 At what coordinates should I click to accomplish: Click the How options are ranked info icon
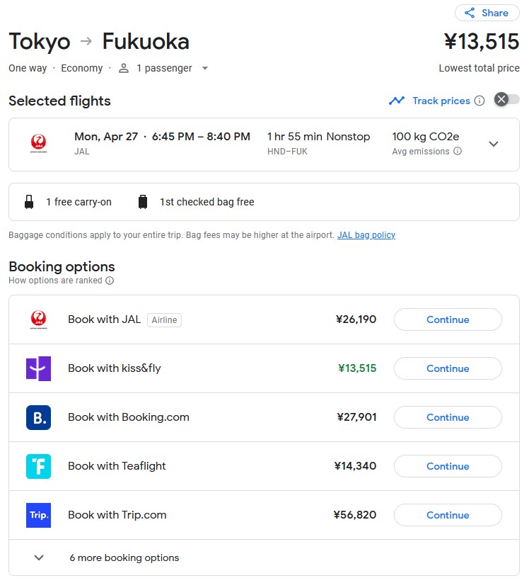[x=110, y=281]
